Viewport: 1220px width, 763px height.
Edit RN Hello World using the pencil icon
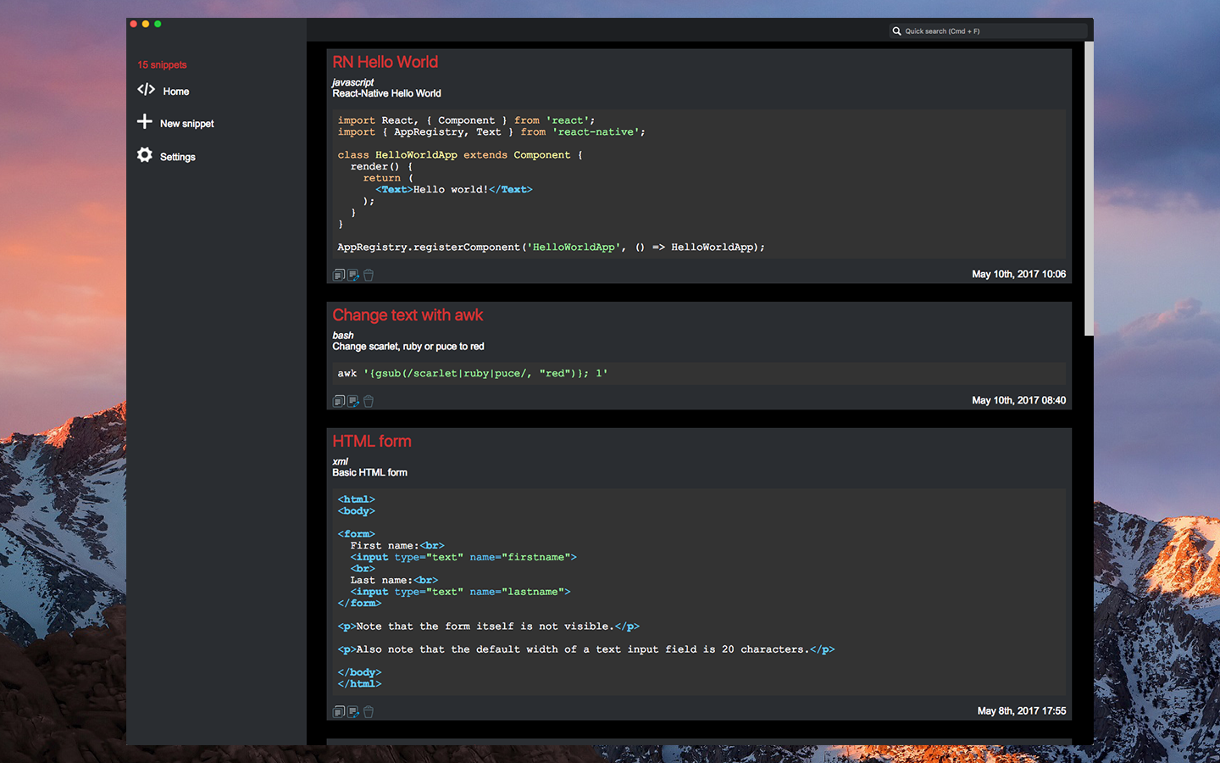353,275
